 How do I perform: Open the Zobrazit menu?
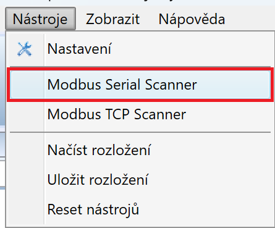coord(112,19)
